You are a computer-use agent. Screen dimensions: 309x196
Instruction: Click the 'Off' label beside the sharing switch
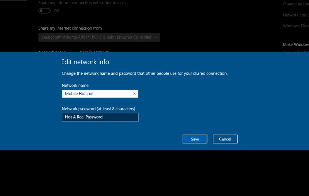[x=56, y=11]
